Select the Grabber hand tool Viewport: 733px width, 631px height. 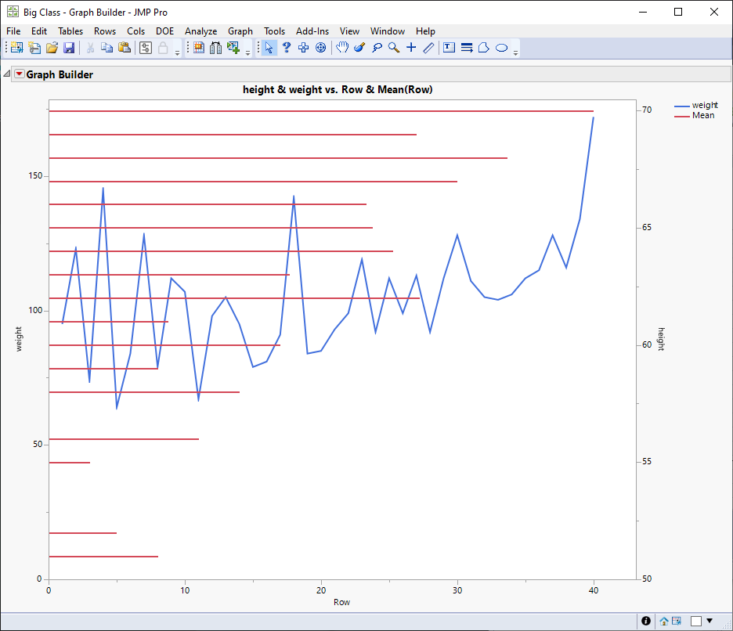pos(341,48)
